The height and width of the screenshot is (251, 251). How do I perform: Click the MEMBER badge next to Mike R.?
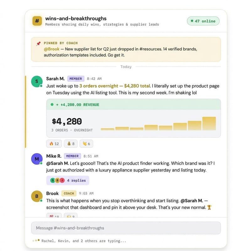[72, 156]
